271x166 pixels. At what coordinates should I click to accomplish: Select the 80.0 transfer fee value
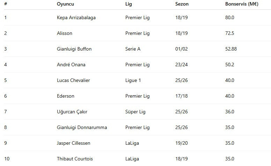tap(230, 17)
